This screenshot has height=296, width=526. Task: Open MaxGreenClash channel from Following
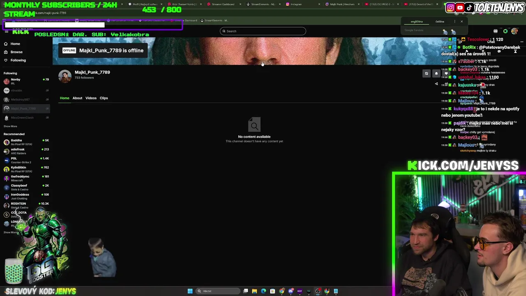tap(25, 118)
